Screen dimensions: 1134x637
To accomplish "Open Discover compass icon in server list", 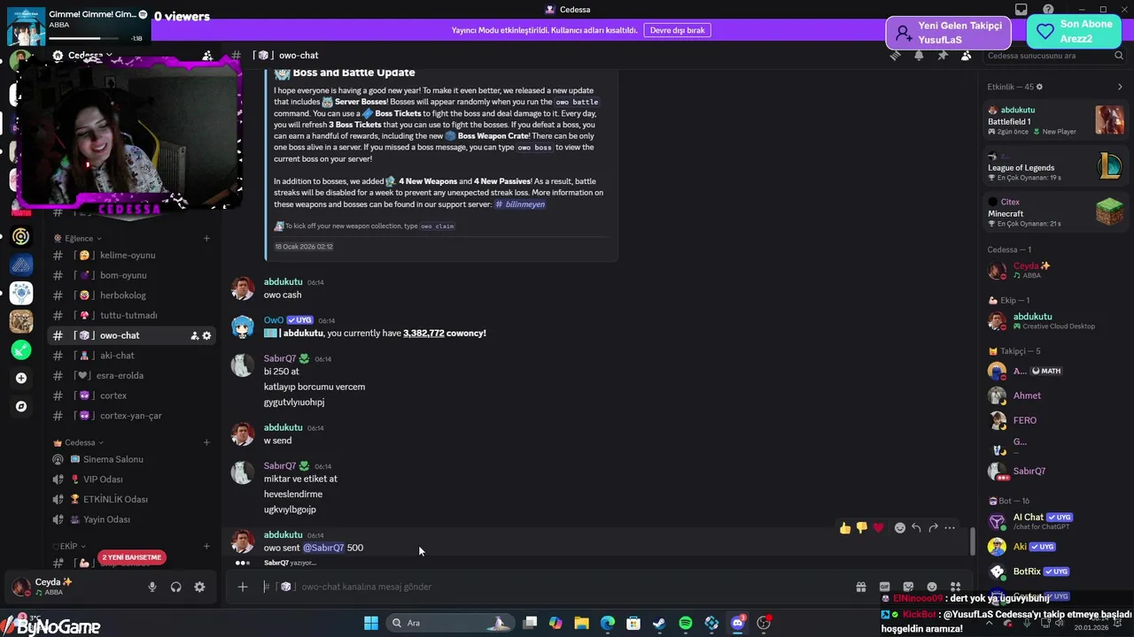I will (x=21, y=406).
